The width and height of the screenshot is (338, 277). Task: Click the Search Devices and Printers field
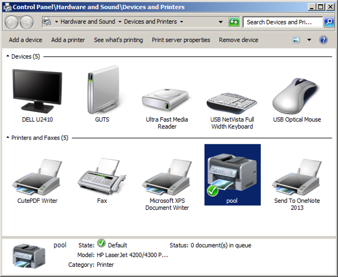(283, 22)
